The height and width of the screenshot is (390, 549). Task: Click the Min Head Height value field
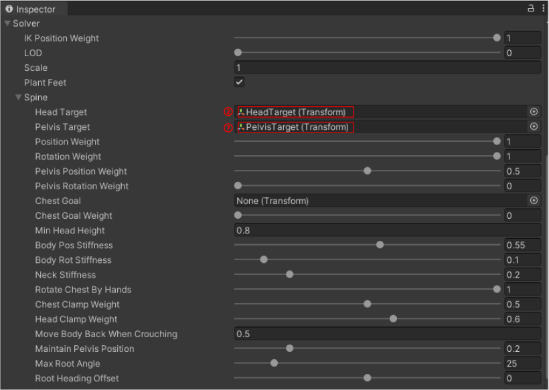[388, 230]
